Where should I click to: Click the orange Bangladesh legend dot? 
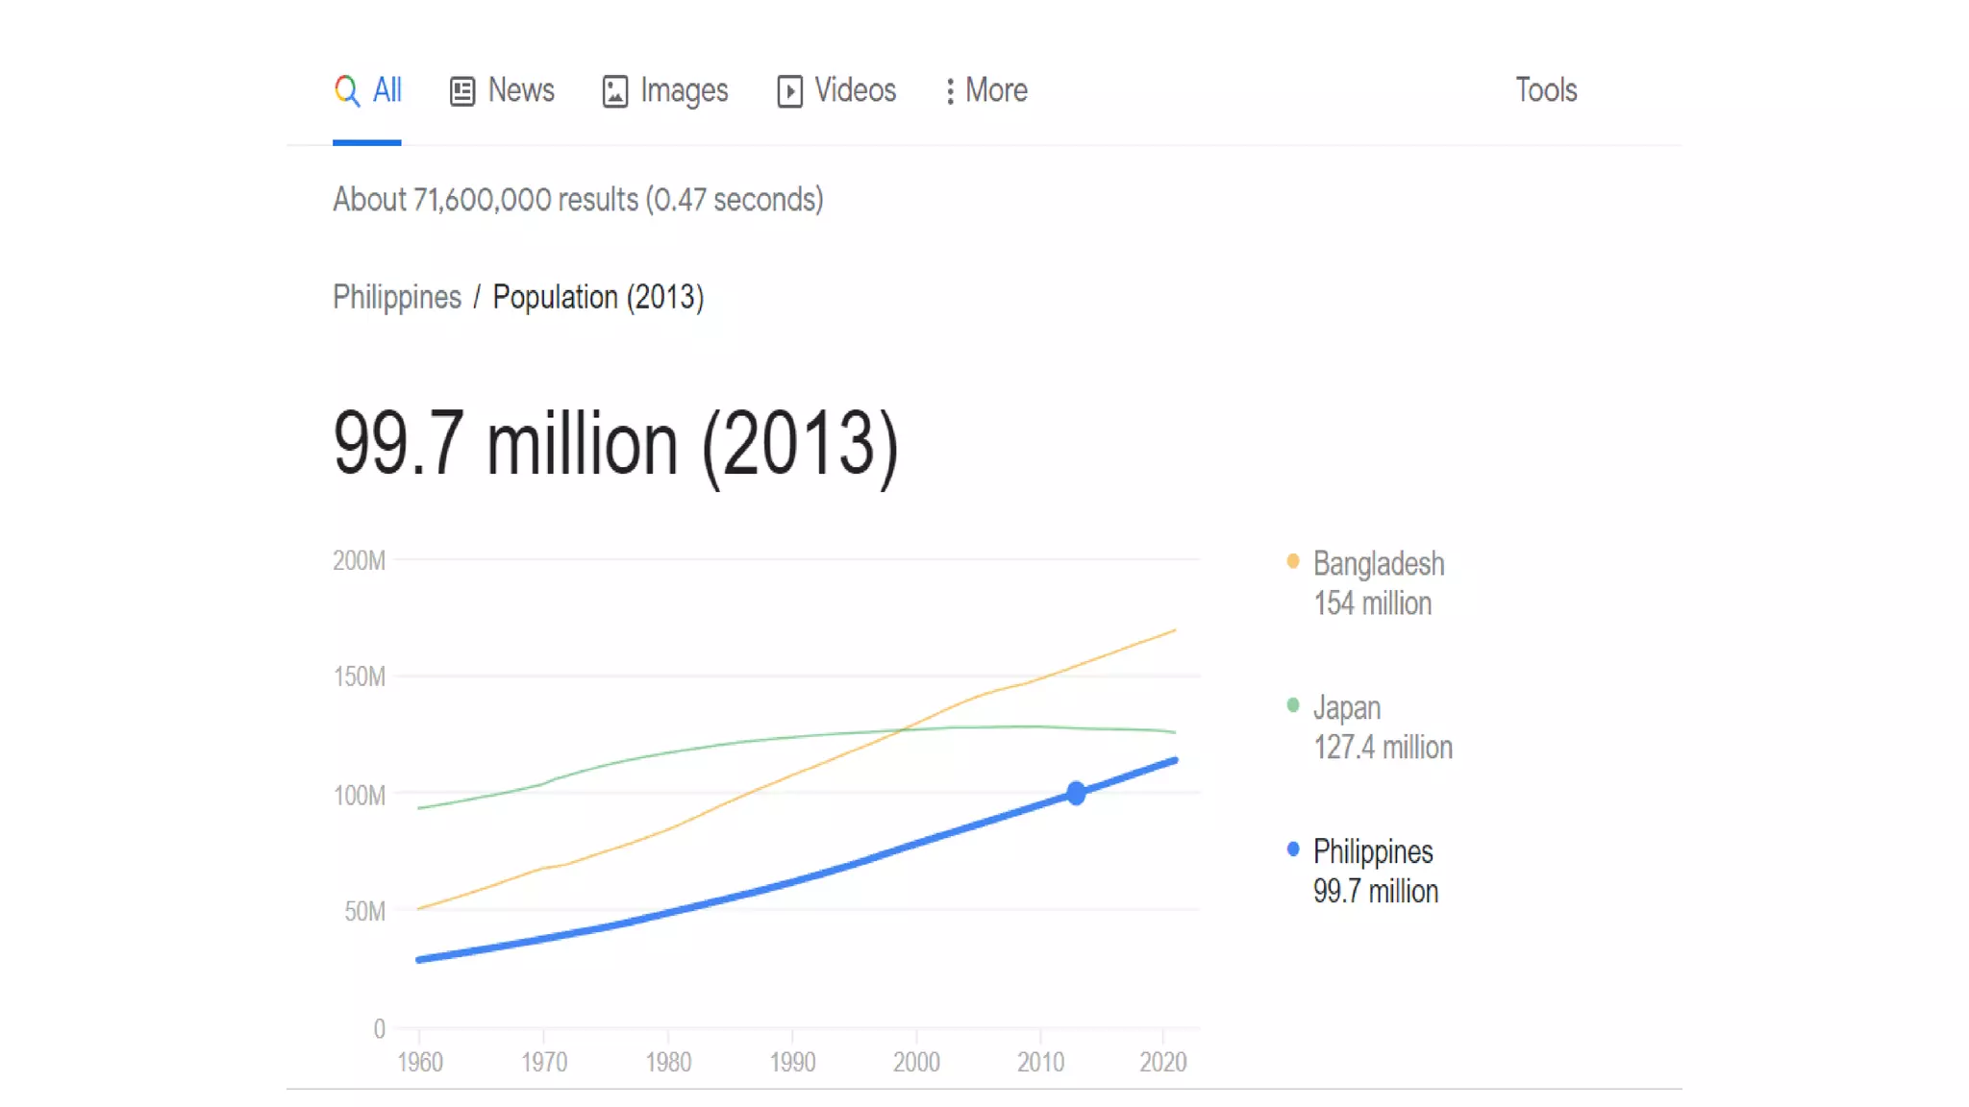point(1293,561)
